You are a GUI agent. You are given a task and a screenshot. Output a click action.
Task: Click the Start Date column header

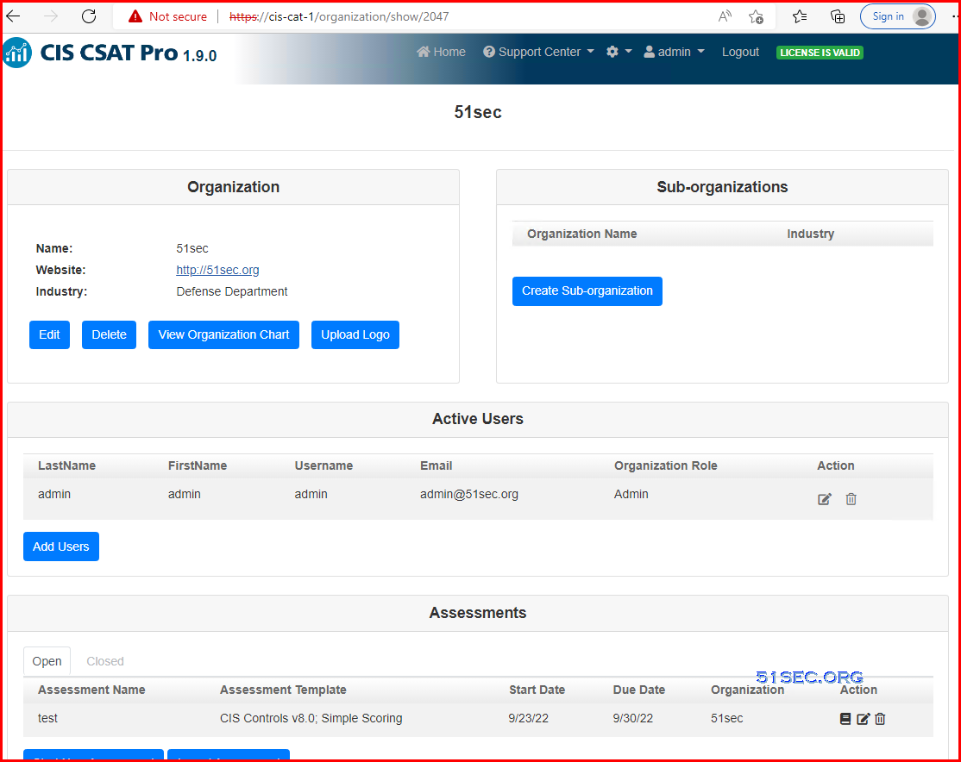pos(537,690)
